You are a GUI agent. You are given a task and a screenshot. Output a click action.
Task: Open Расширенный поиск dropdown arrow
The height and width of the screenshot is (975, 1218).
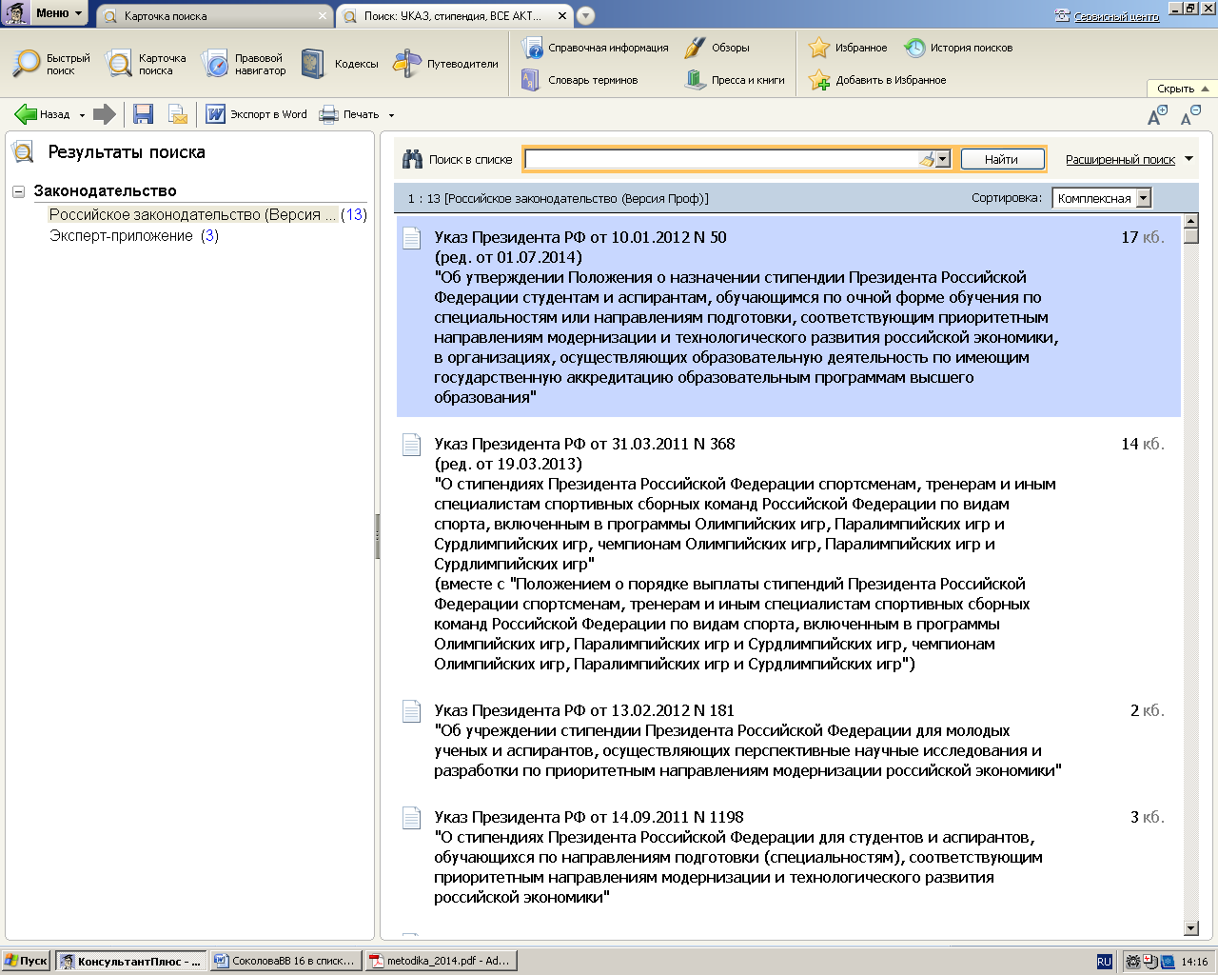click(1189, 159)
